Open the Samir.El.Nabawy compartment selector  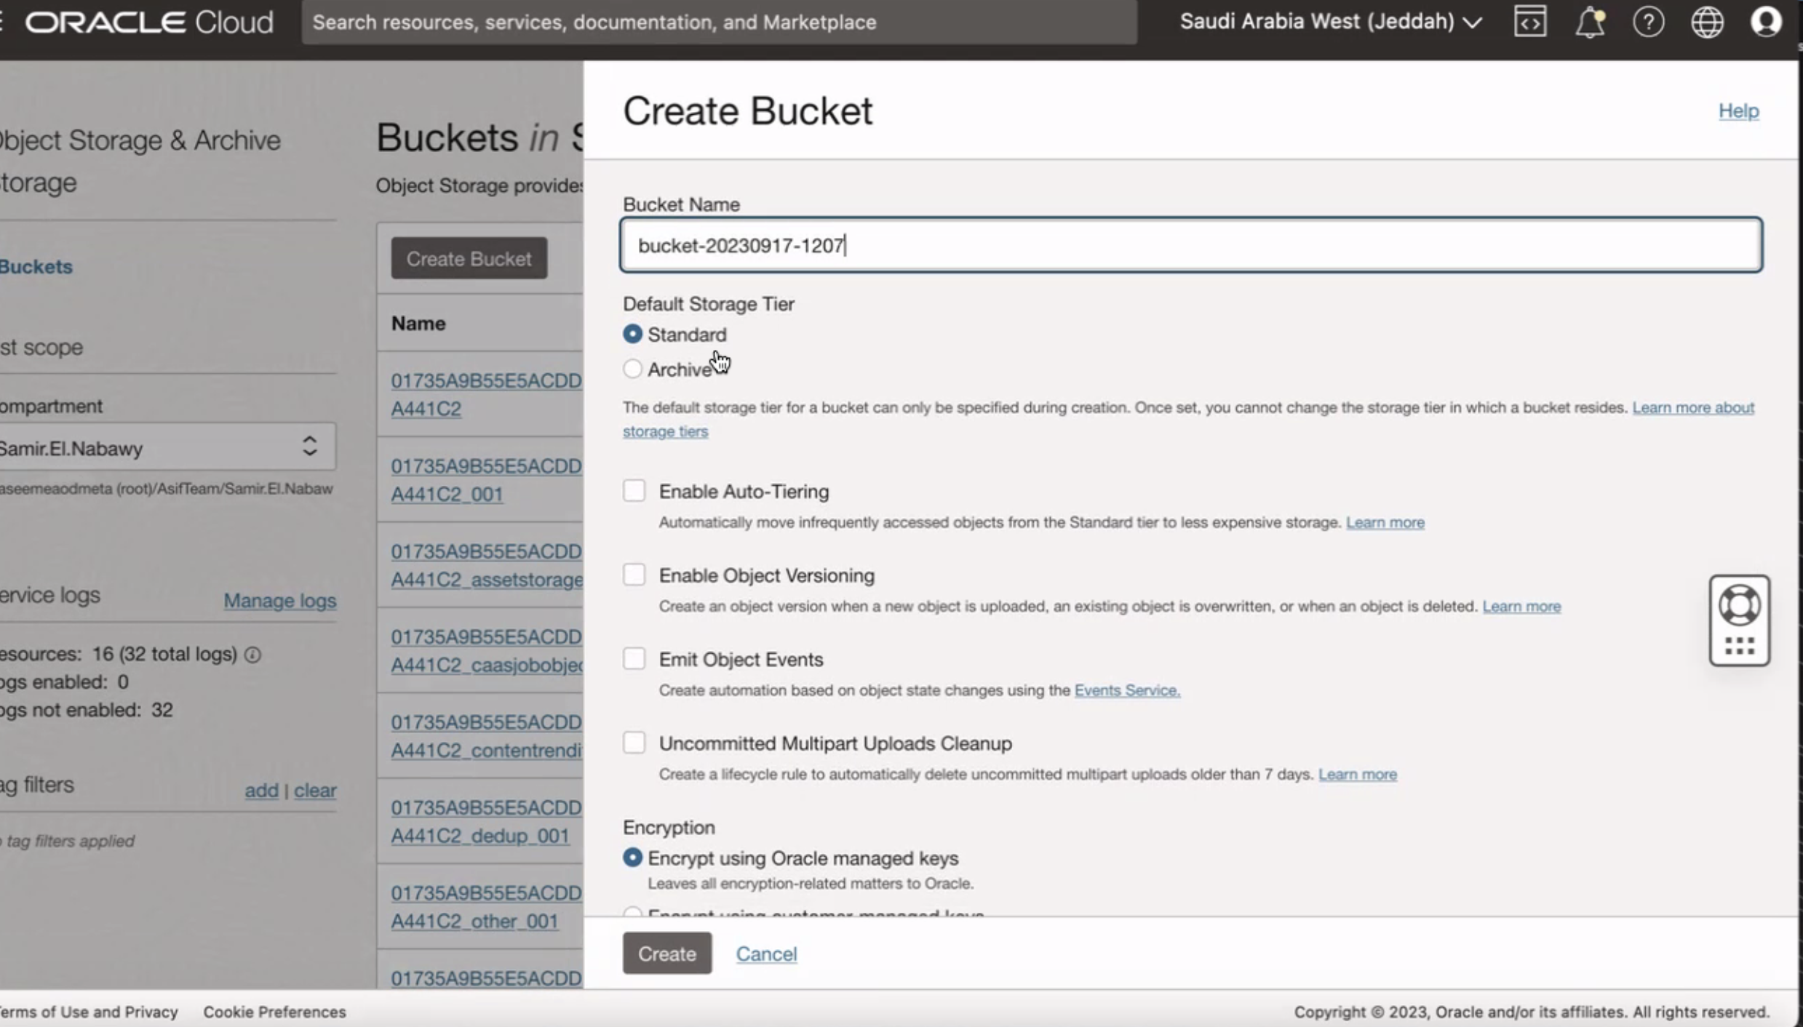(x=166, y=447)
